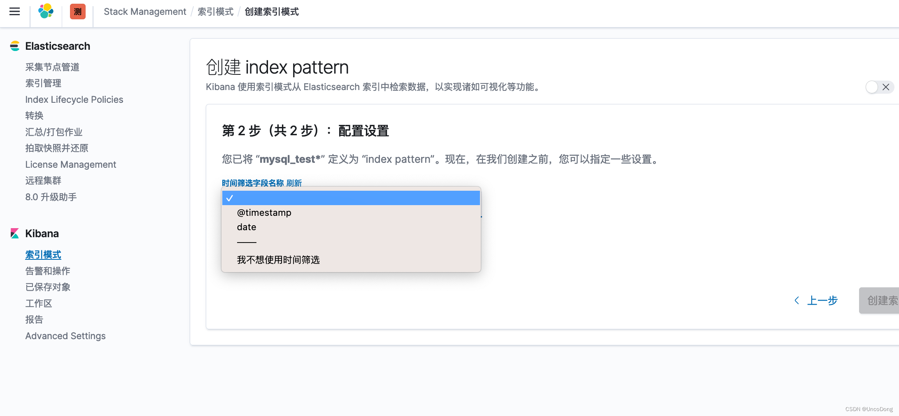Image resolution: width=899 pixels, height=416 pixels.
Task: Click 刷新 link to refresh fields
Action: tap(294, 183)
